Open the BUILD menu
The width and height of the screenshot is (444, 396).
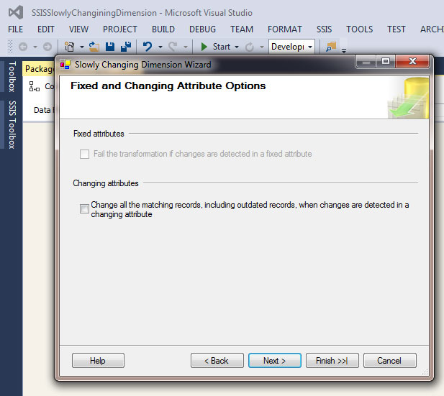tap(163, 29)
